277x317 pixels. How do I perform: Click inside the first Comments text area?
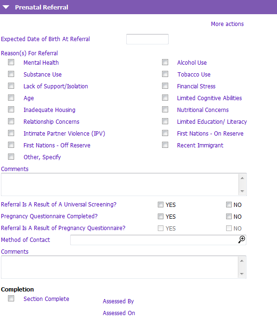pos(120,184)
